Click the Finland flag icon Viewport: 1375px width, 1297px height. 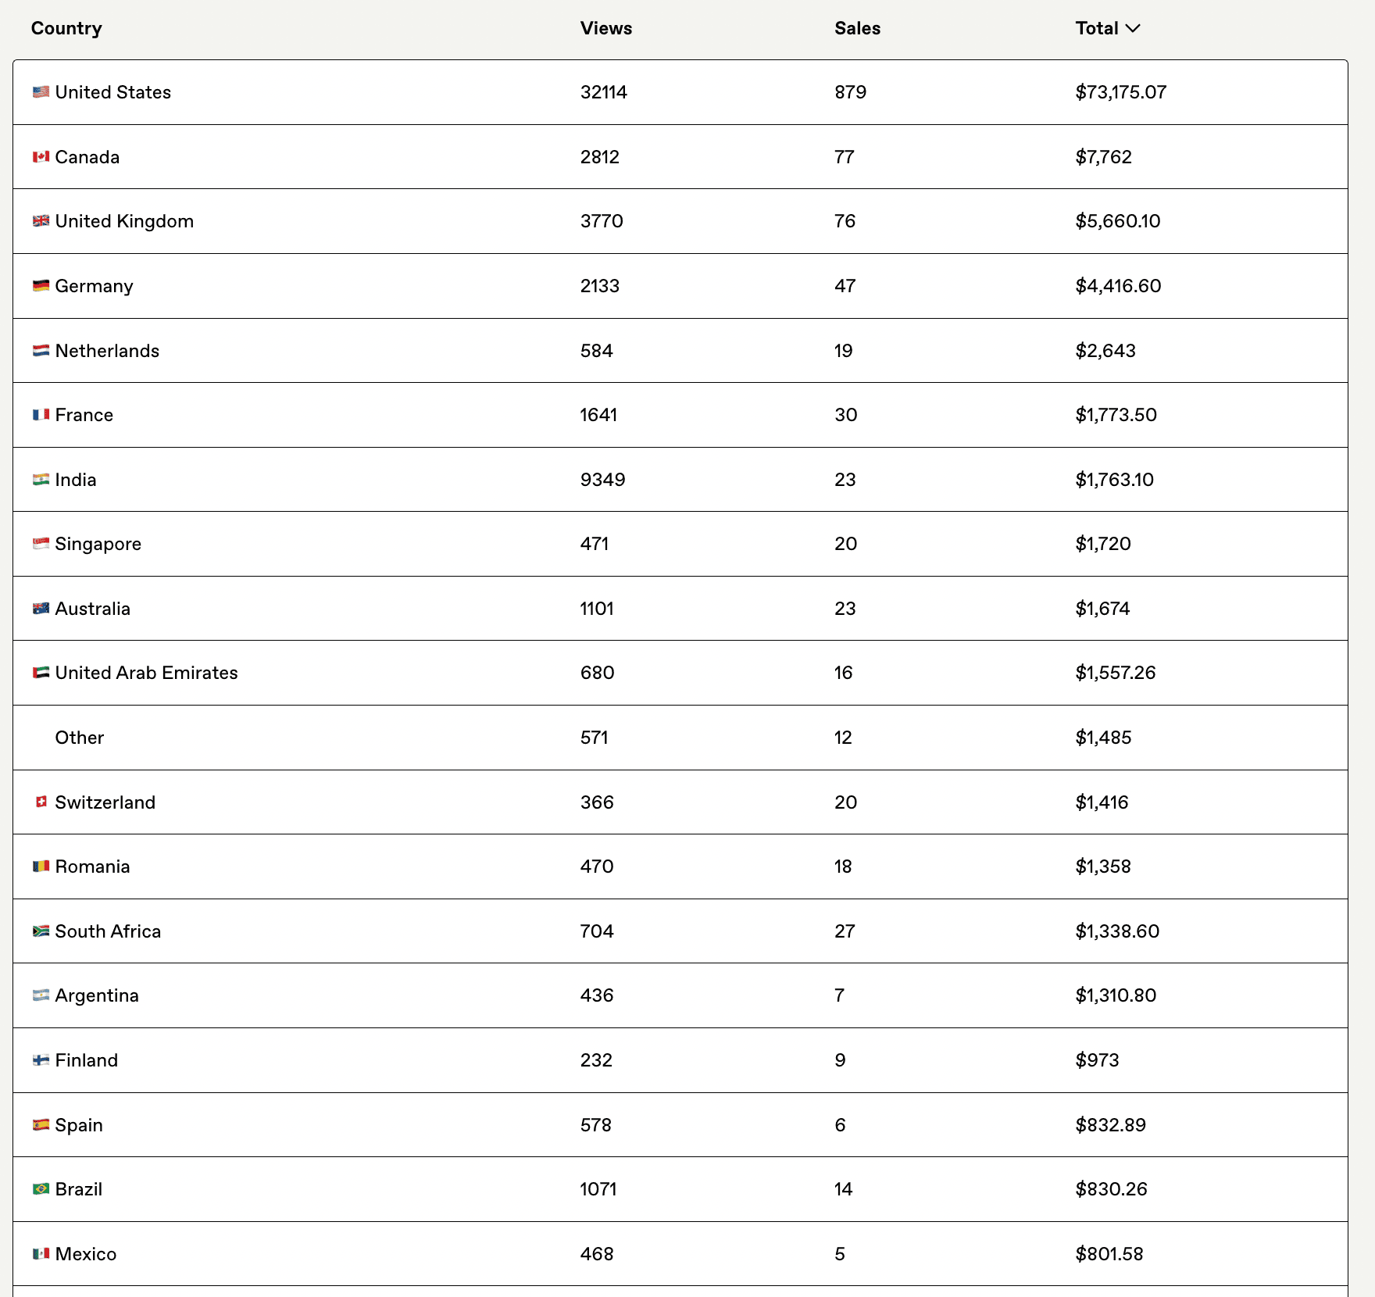point(41,1060)
